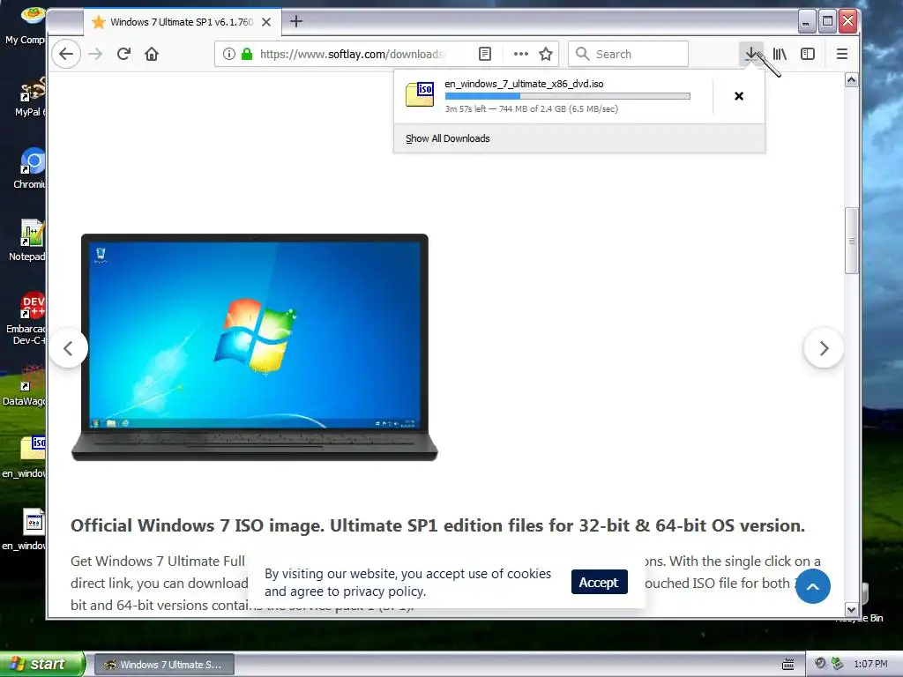Go back to the previous page
The image size is (903, 677).
point(66,54)
